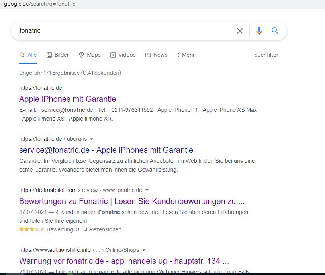This screenshot has height=275, width=325.
Task: Click the map pin icon beside Maps
Action: [x=82, y=55]
